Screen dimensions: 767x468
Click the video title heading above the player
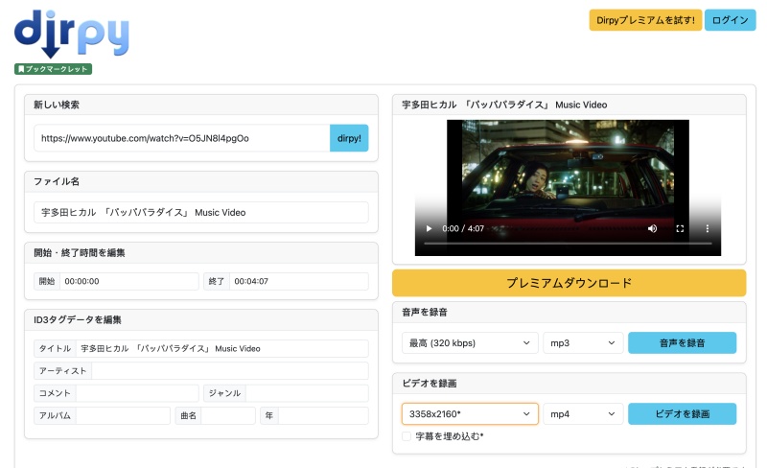coord(504,105)
